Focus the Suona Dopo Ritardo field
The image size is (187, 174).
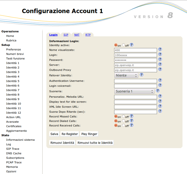pyautogui.click(x=135, y=112)
